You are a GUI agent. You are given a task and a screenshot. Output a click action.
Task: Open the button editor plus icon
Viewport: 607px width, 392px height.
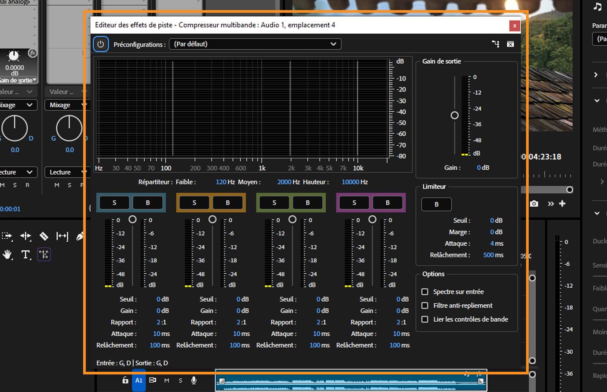pyautogui.click(x=562, y=203)
